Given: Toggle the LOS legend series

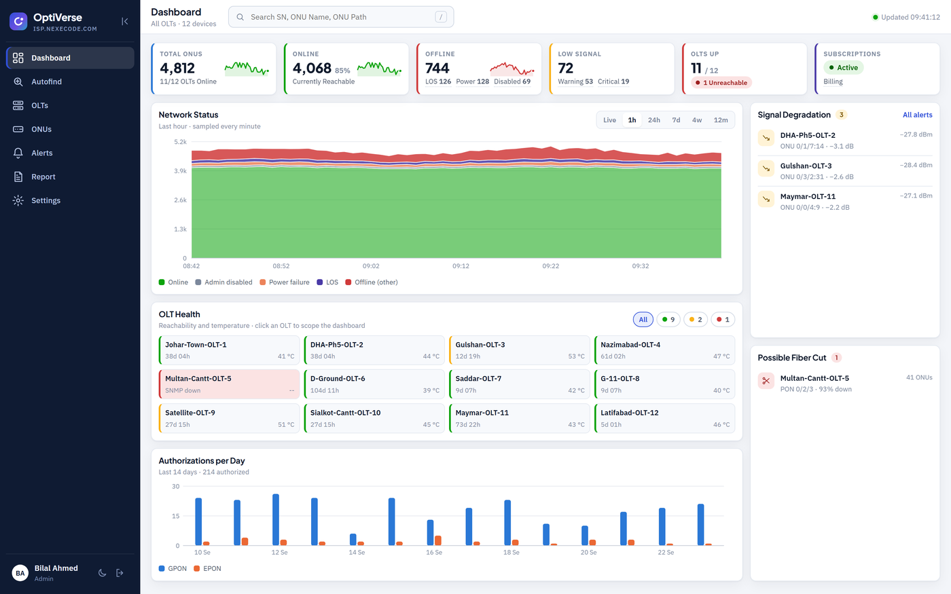Looking at the screenshot, I should click(327, 282).
